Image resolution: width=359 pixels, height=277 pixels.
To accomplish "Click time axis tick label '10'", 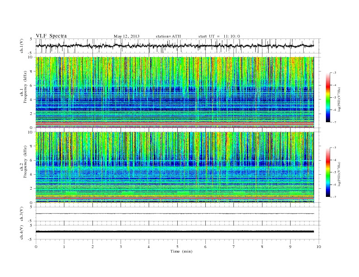I will tap(319, 247).
